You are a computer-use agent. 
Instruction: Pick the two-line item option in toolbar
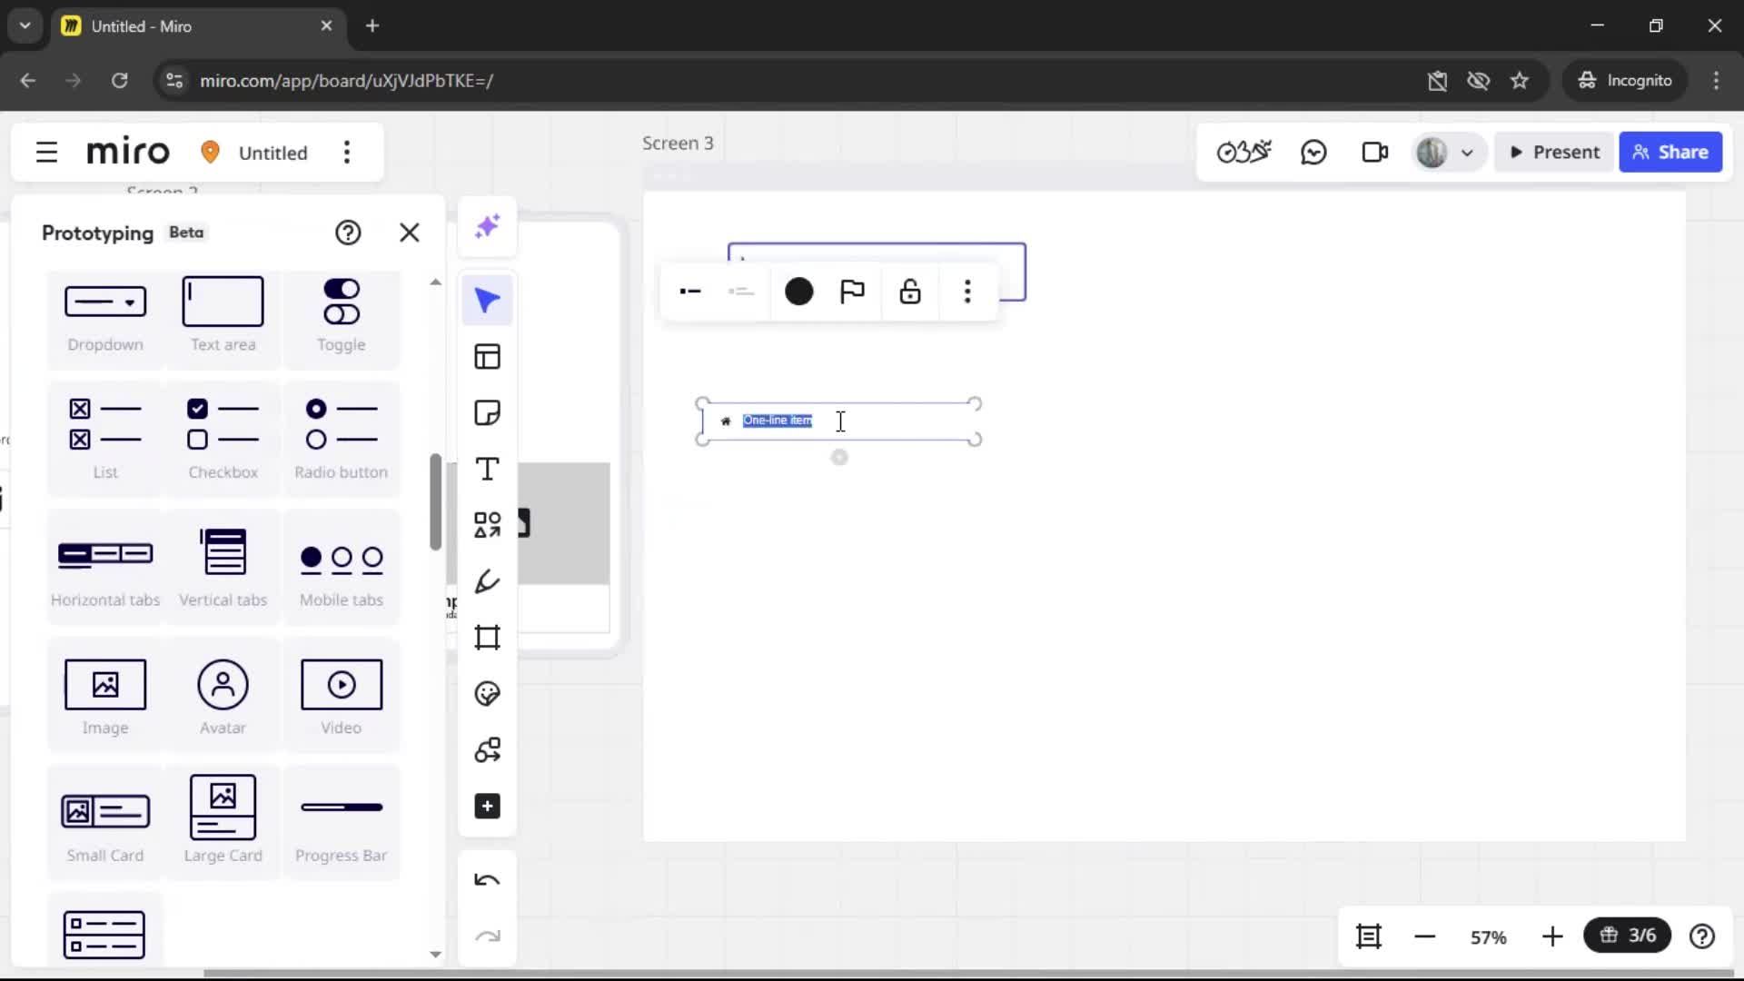[741, 292]
